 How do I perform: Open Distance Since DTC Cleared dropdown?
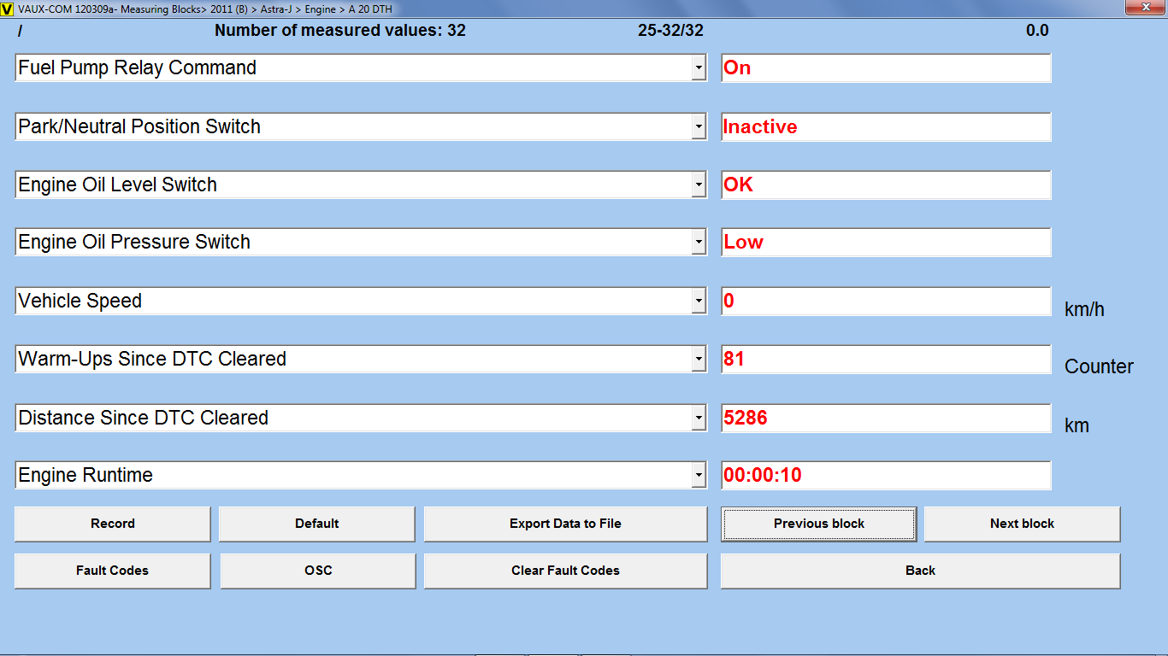click(699, 419)
